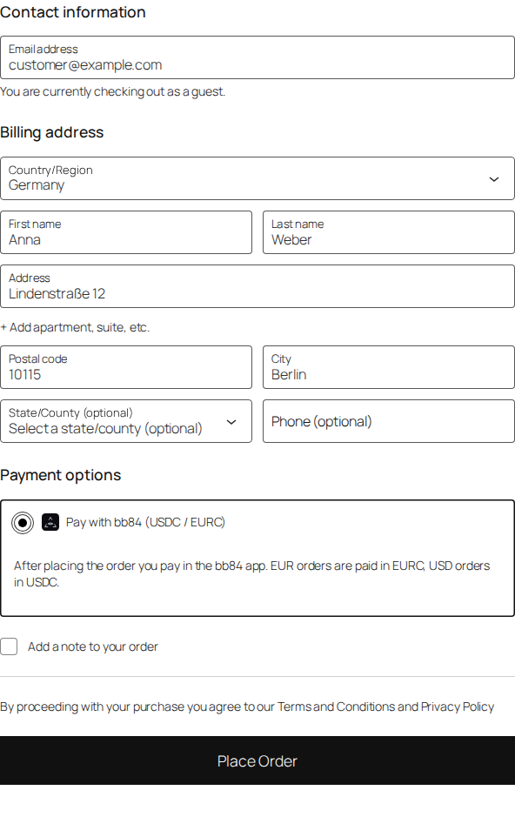This screenshot has width=515, height=817.
Task: Click the Place Order button
Action: click(257, 760)
